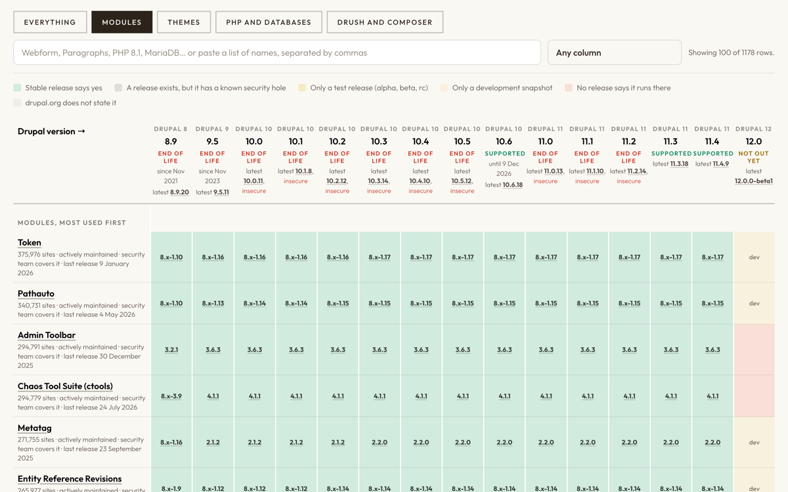The width and height of the screenshot is (788, 492).
Task: Go to PHP and Databases tab
Action: (x=269, y=22)
